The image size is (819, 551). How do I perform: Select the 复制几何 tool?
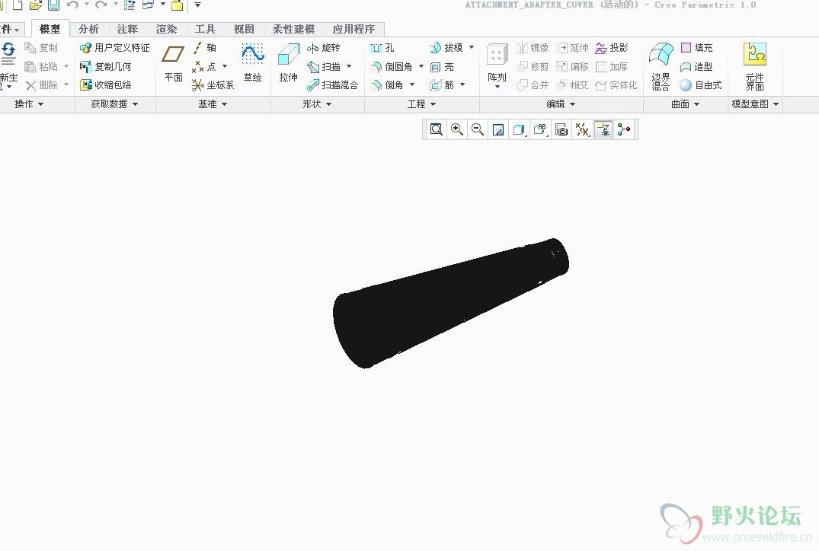[105, 67]
